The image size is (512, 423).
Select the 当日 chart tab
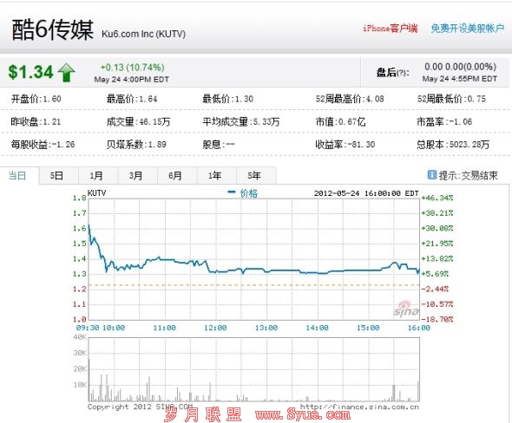(x=17, y=176)
